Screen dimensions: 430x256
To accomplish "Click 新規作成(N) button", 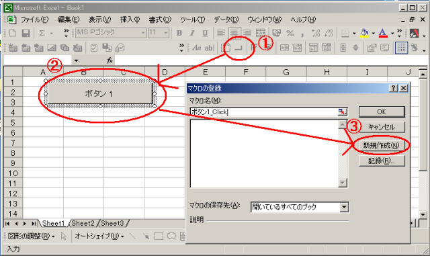I will [x=382, y=145].
